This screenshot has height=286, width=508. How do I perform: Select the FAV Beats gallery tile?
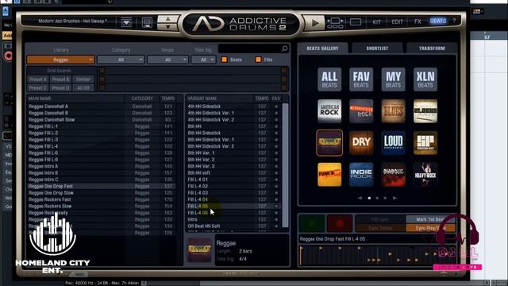tap(361, 79)
